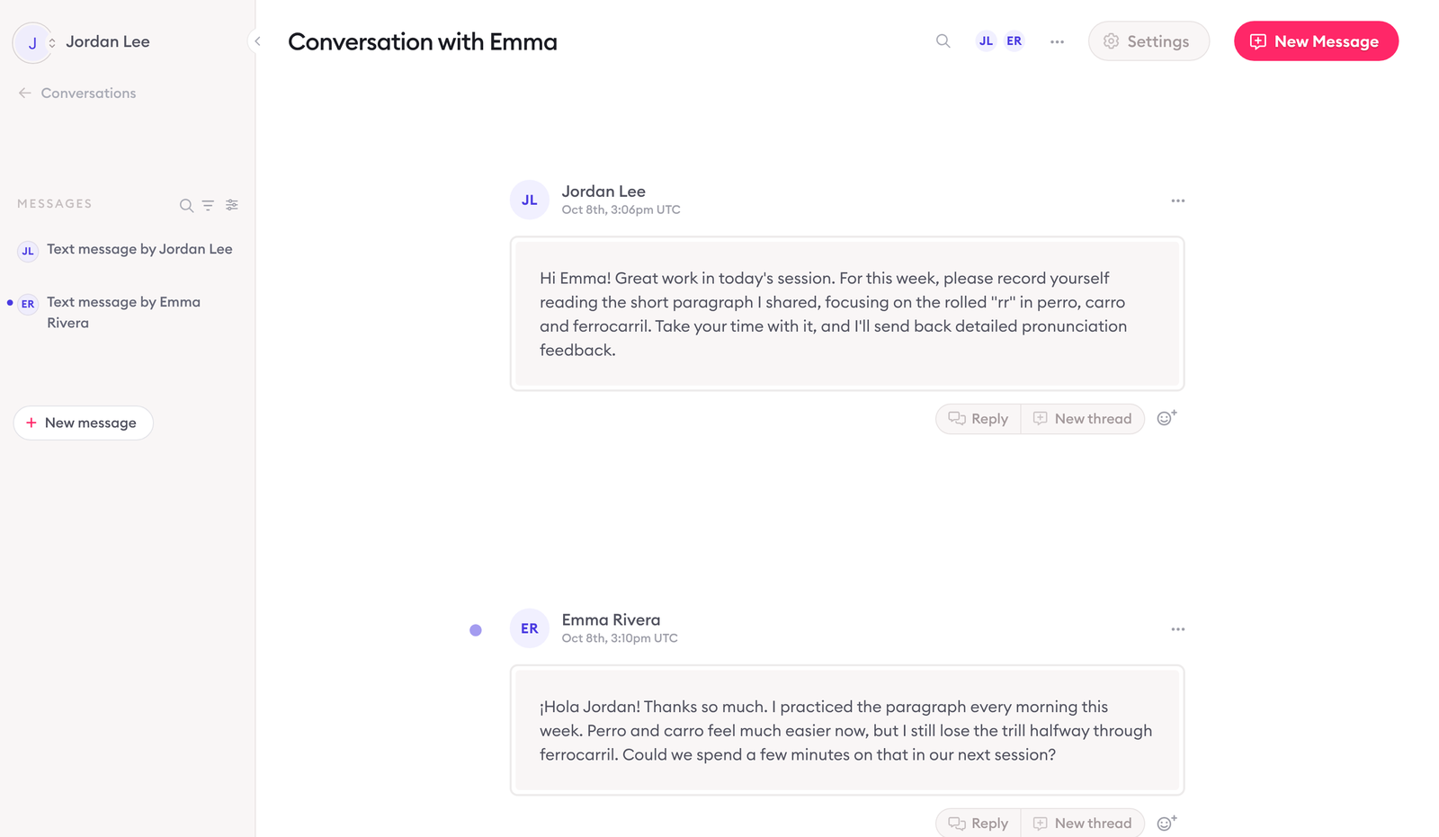The height and width of the screenshot is (837, 1439).
Task: Click the MESSAGES section heading
Action: tap(55, 204)
